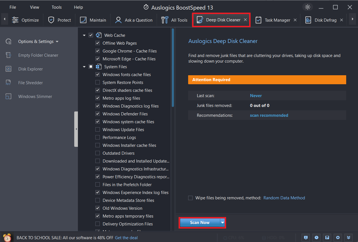Toggle the light/dark theme sun icon
This screenshot has width=358, height=242.
pos(308,7)
